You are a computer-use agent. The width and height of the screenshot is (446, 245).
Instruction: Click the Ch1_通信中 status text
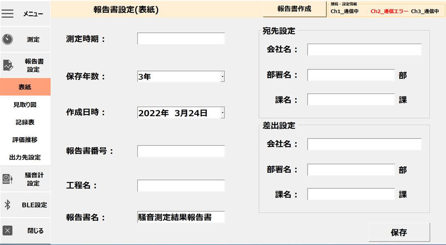344,11
